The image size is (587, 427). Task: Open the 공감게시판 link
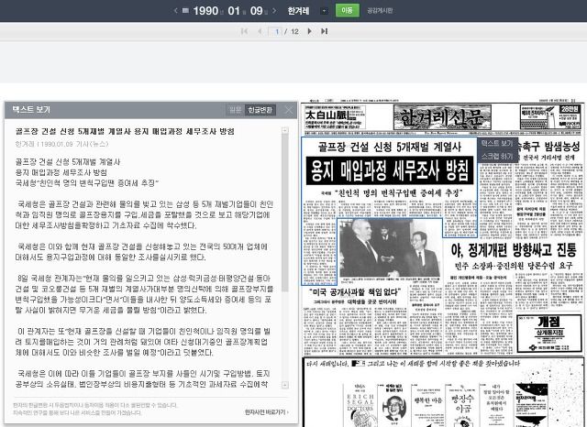pos(380,11)
